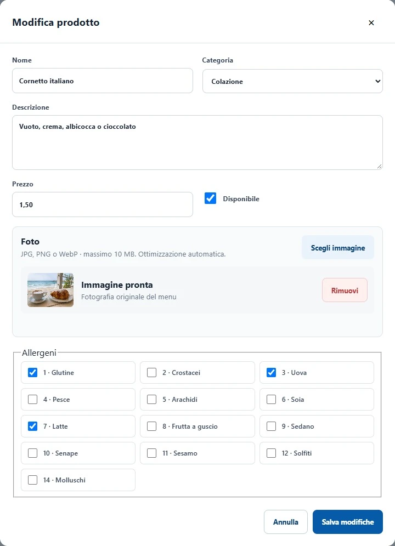The width and height of the screenshot is (395, 546).
Task: Check the 14 · Molluschi allergen
Action: point(32,480)
